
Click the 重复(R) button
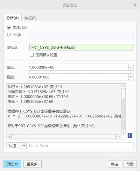(33, 164)
